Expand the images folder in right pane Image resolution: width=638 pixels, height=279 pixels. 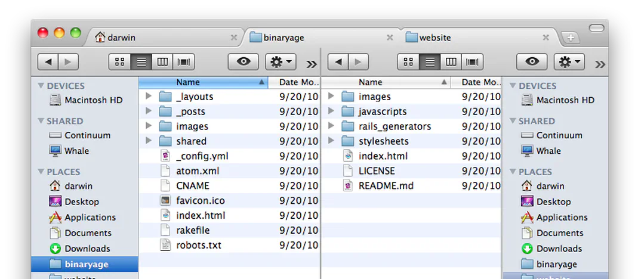(331, 97)
